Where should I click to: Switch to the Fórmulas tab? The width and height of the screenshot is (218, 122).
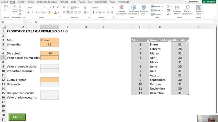point(64,2)
